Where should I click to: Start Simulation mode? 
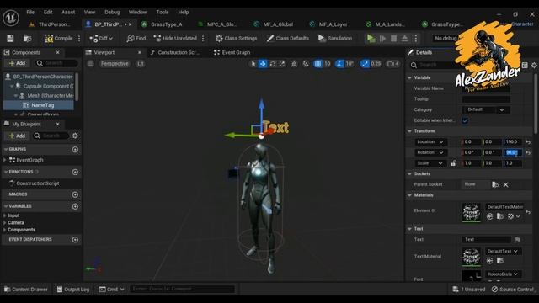[x=335, y=38]
